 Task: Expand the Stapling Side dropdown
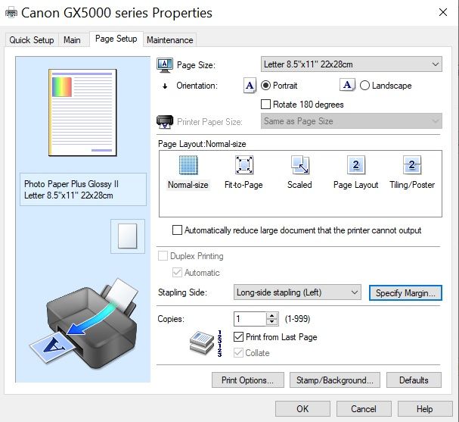296,292
